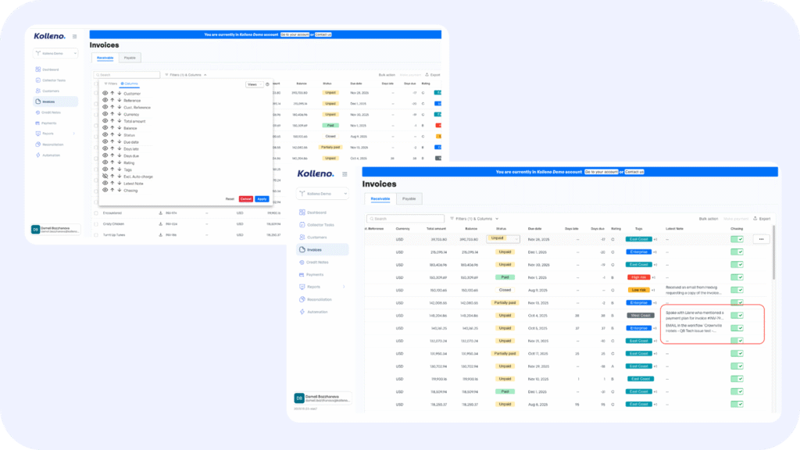This screenshot has width=800, height=450.
Task: Expand Filters (1) & Columns in front window
Action: tap(475, 219)
